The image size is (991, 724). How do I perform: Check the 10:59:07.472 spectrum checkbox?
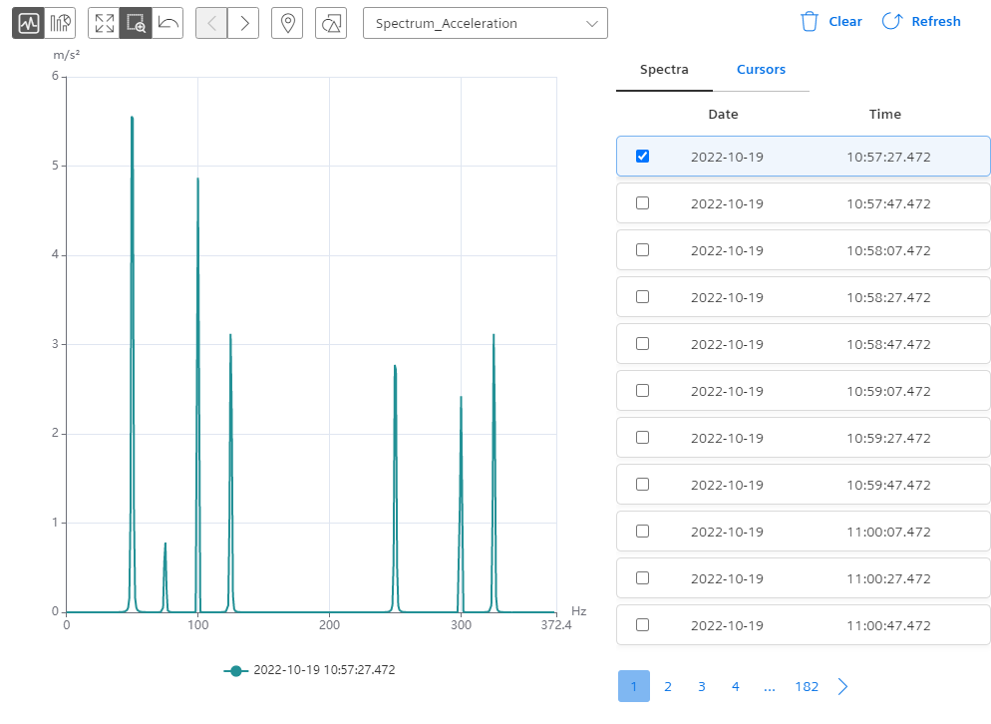[642, 390]
